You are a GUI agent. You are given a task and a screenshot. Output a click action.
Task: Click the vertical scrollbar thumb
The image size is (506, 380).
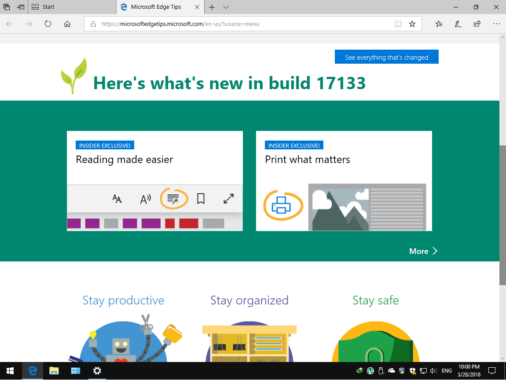pos(502,215)
